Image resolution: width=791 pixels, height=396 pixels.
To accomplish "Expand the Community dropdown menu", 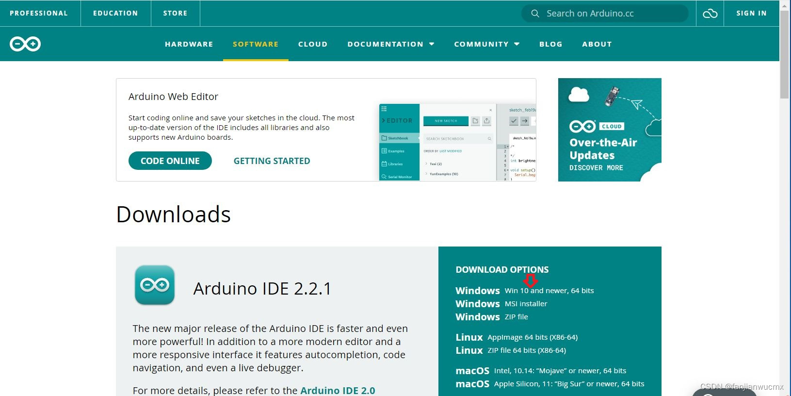I will (x=487, y=44).
